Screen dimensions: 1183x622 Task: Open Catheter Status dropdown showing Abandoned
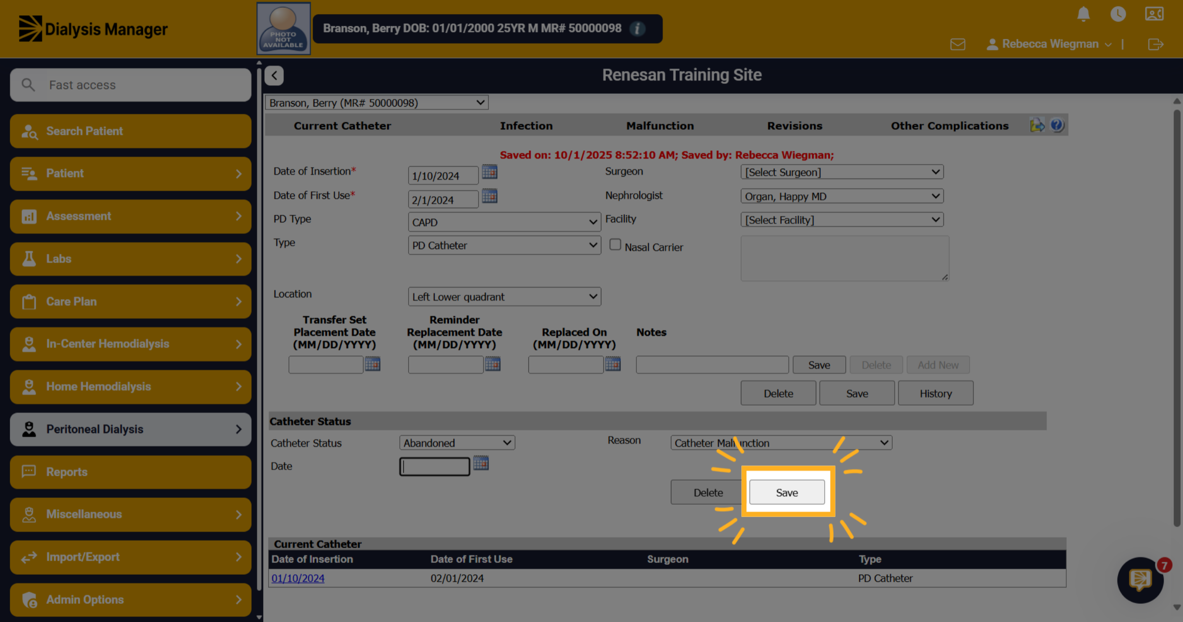457,443
